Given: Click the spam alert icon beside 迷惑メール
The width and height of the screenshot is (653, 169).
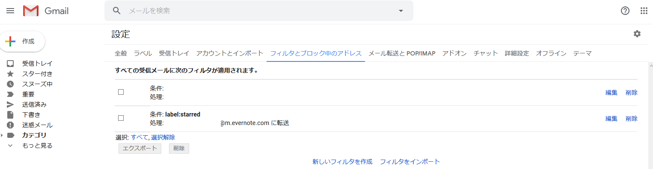Looking at the screenshot, I should click(x=10, y=125).
